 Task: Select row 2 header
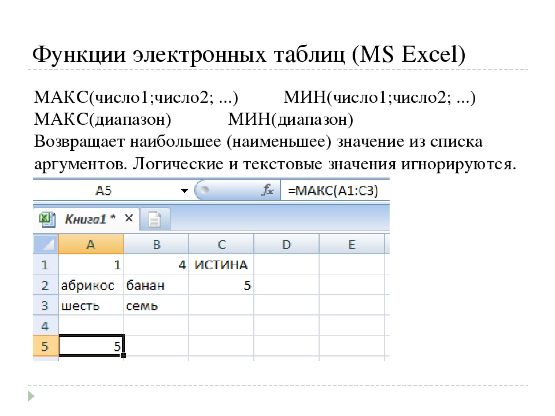pyautogui.click(x=46, y=285)
